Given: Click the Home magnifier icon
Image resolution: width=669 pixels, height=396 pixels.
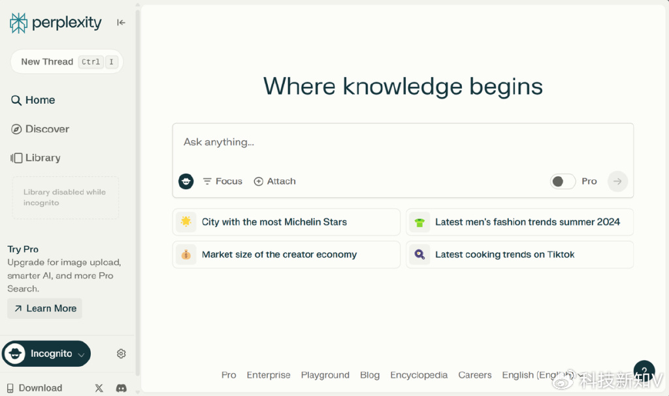Looking at the screenshot, I should [x=16, y=100].
